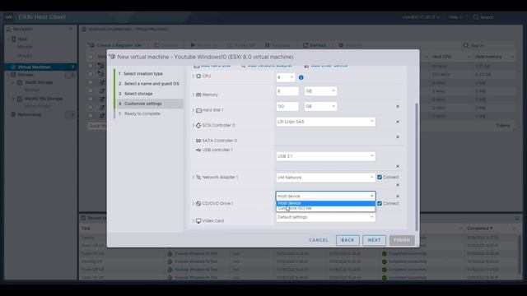
Task: Click the CD/DVD Host device combo box
Action: click(x=326, y=196)
